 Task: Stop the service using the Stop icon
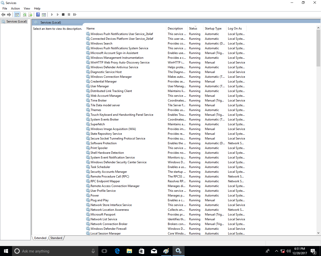pyautogui.click(x=63, y=15)
